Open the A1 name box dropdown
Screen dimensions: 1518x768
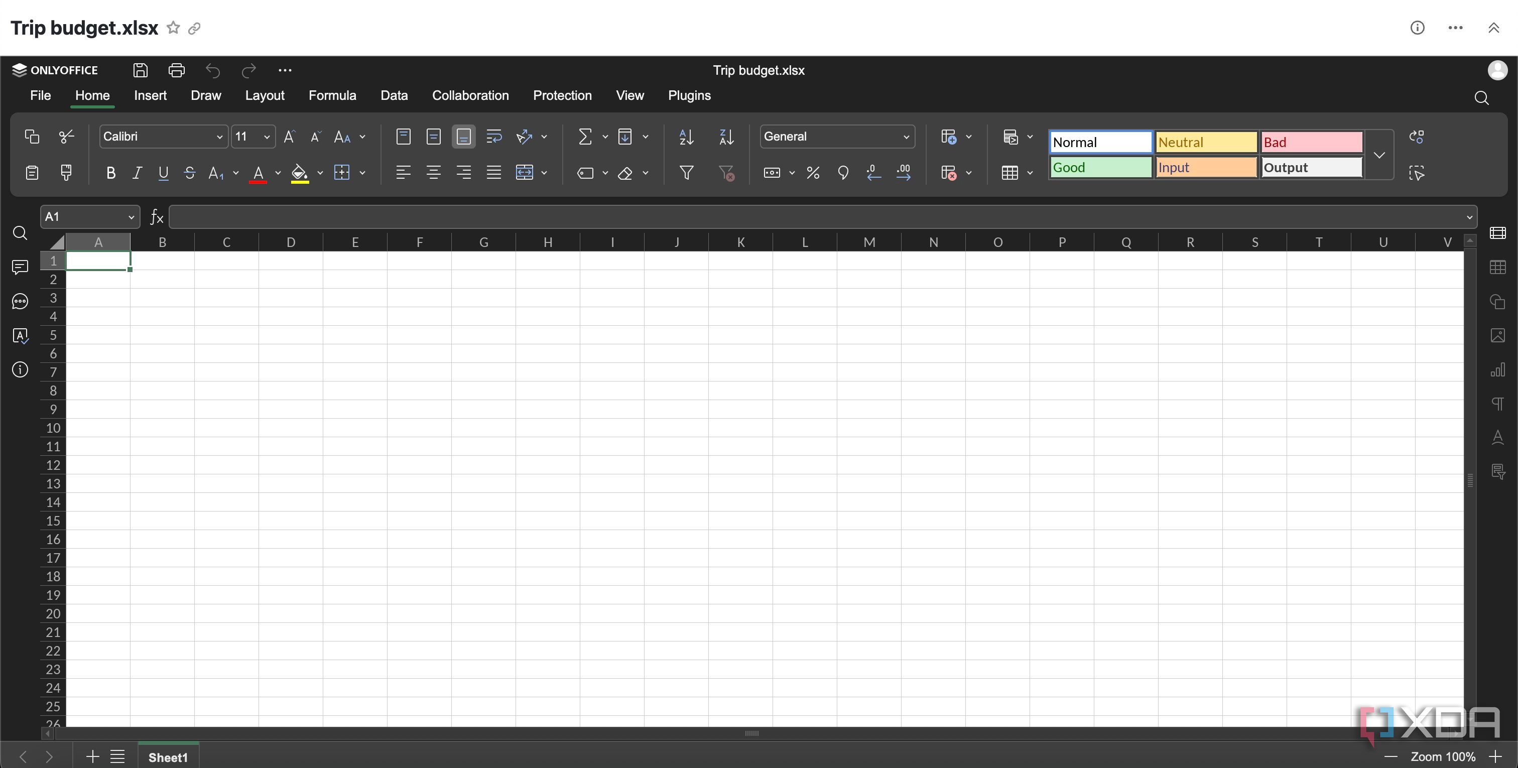coord(132,217)
